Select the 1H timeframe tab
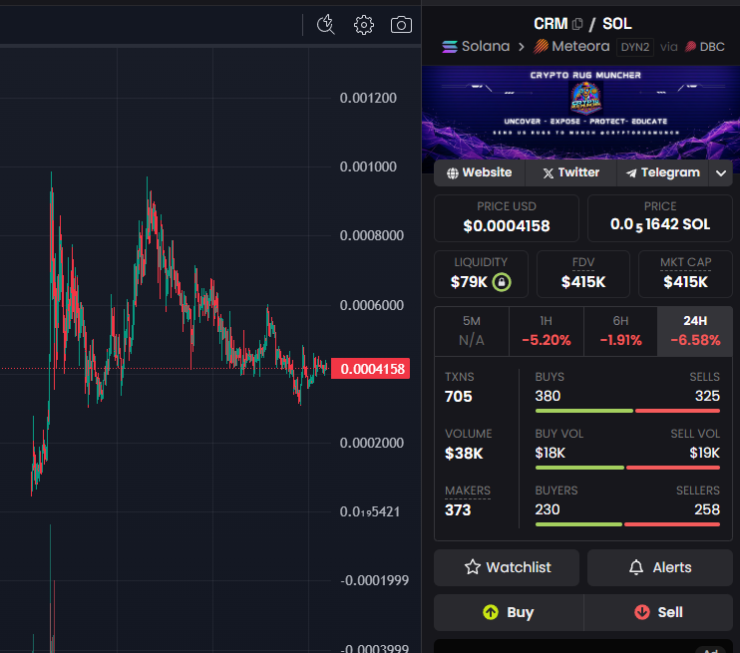 coord(547,331)
